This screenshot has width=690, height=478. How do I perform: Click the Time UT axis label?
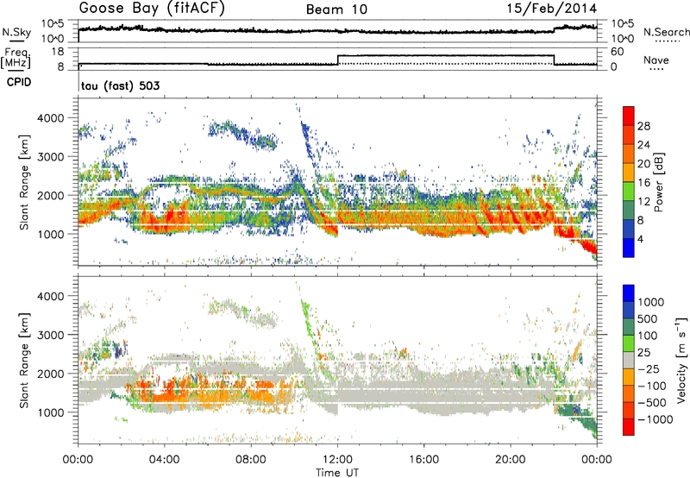tap(337, 472)
